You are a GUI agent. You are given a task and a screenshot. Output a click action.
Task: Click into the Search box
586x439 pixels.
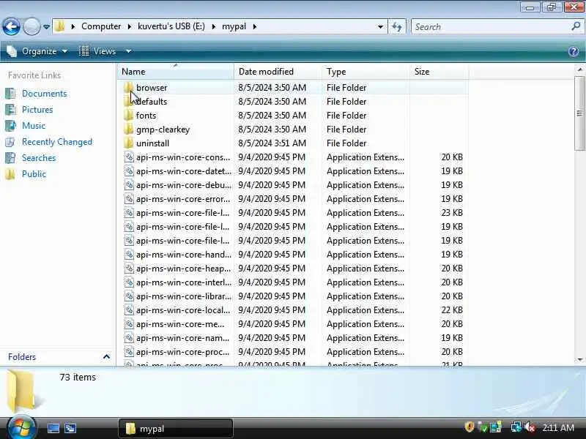coord(492,26)
